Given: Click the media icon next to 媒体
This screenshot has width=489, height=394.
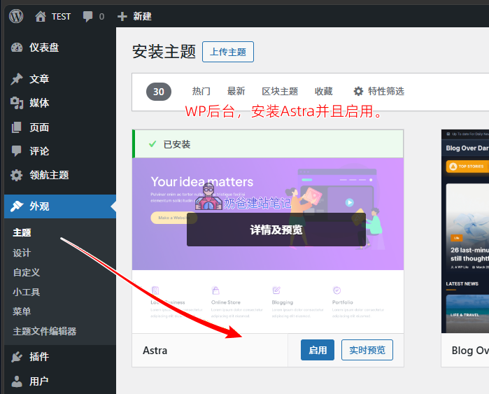Looking at the screenshot, I should click(x=17, y=103).
